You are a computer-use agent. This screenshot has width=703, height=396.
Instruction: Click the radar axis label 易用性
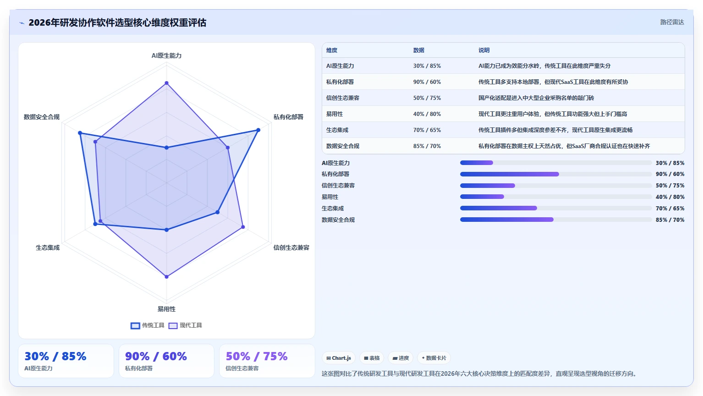167,309
